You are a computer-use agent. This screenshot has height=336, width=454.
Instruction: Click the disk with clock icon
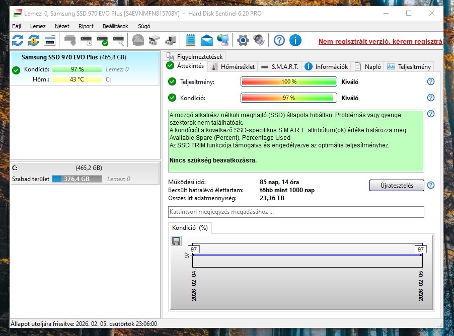point(86,40)
